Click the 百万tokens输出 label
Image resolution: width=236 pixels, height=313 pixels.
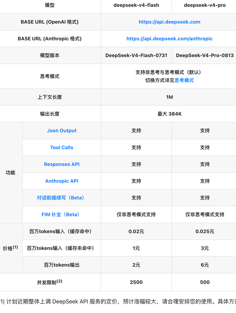62,265
